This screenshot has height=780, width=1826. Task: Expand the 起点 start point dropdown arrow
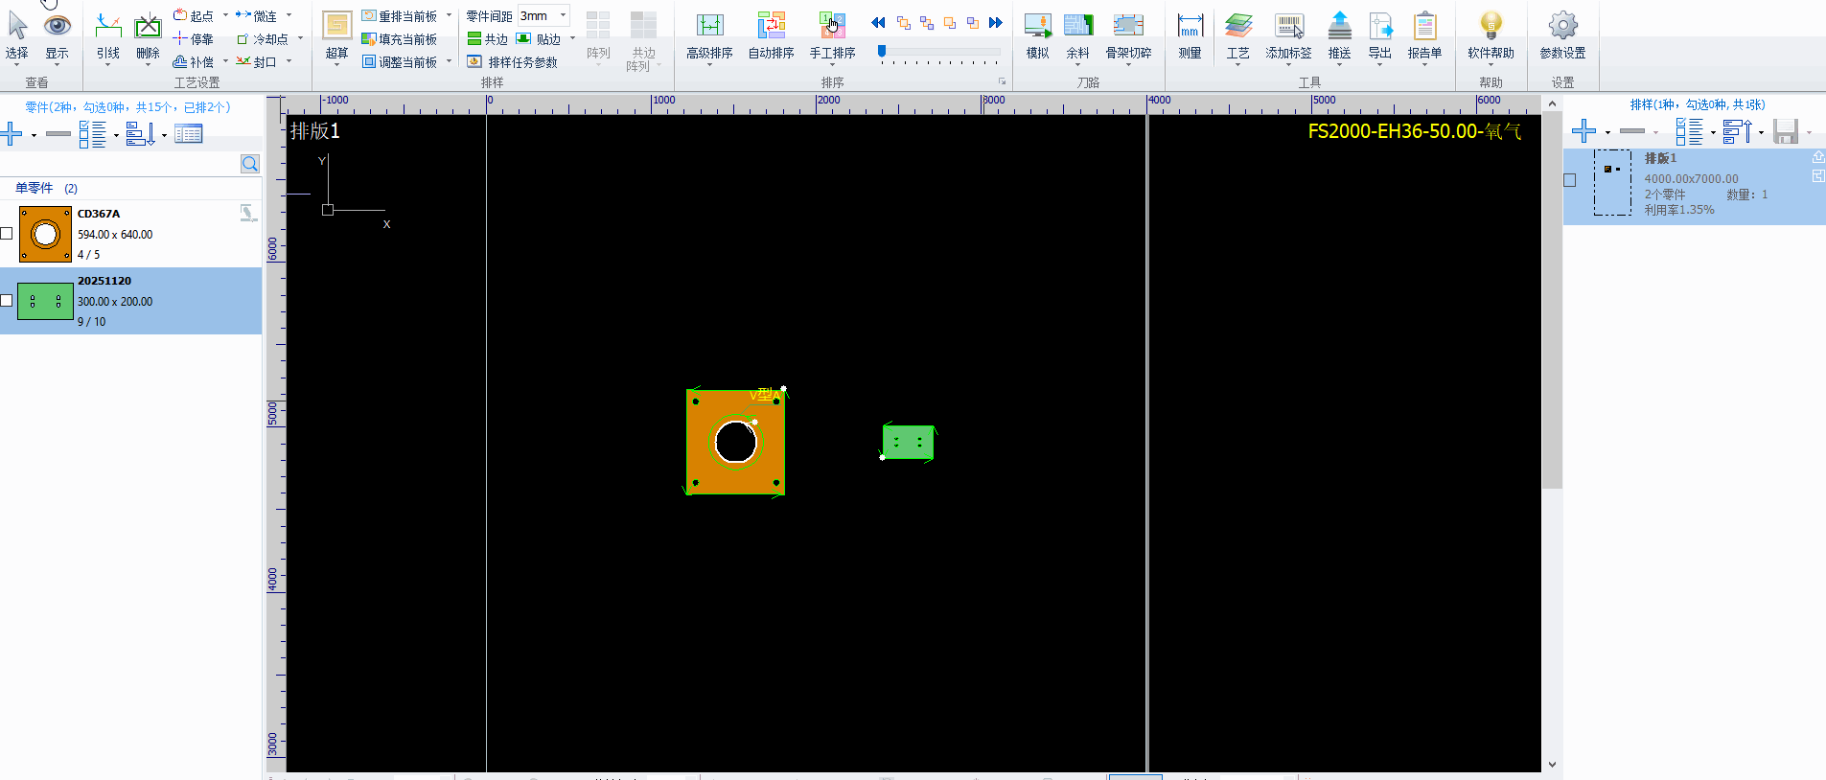(225, 15)
